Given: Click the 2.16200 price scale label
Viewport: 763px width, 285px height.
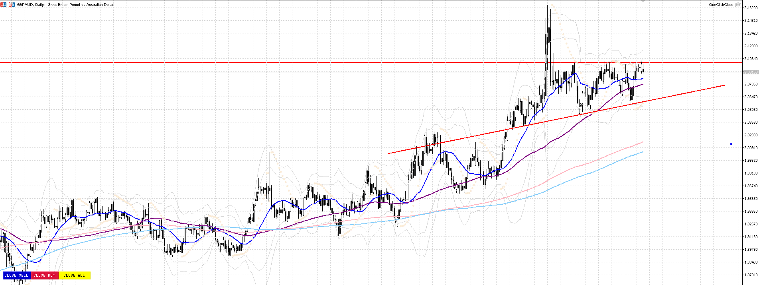Looking at the screenshot, I should [x=751, y=8].
